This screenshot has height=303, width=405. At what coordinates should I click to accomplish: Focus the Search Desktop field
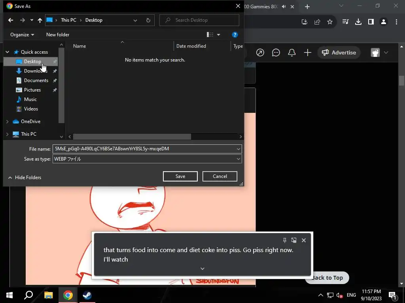(x=199, y=20)
